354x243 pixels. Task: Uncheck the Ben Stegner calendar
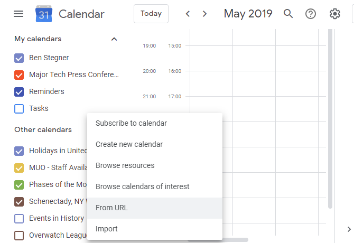pyautogui.click(x=19, y=58)
